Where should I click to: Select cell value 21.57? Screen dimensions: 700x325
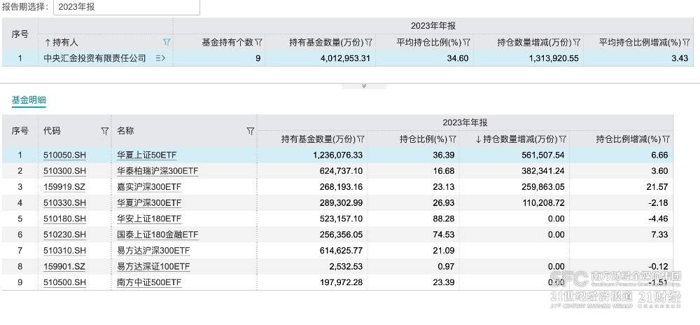click(x=659, y=187)
